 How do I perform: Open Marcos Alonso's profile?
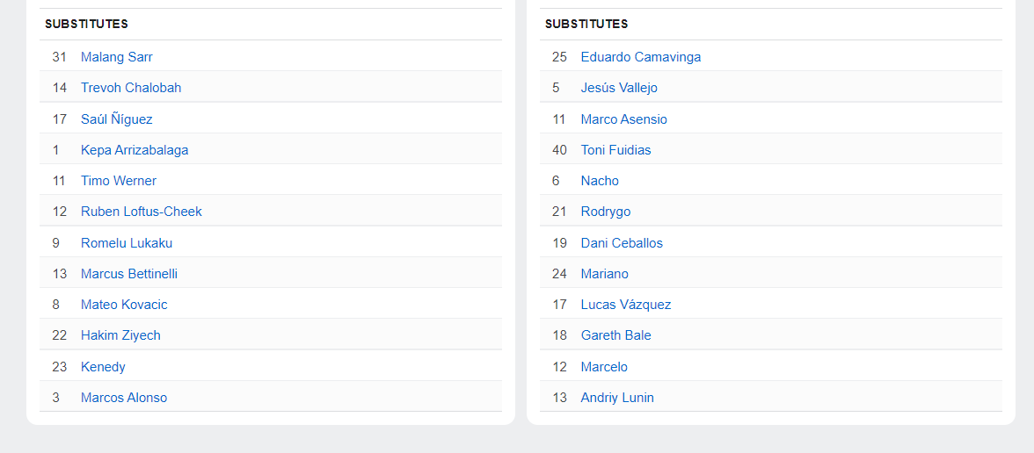(x=124, y=398)
